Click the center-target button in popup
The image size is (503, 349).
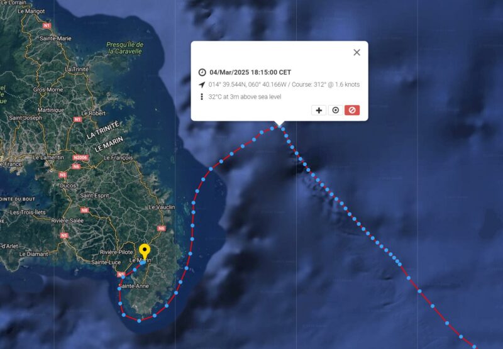pyautogui.click(x=336, y=110)
